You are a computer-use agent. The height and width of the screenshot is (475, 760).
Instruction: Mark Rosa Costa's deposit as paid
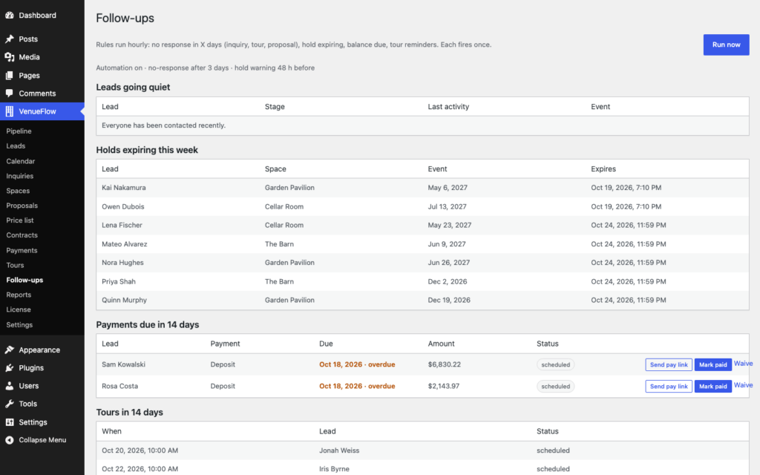(713, 386)
